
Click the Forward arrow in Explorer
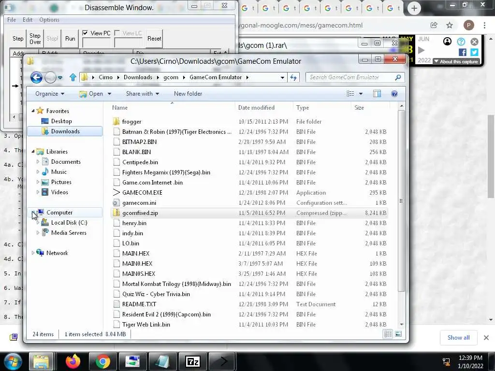tap(50, 77)
